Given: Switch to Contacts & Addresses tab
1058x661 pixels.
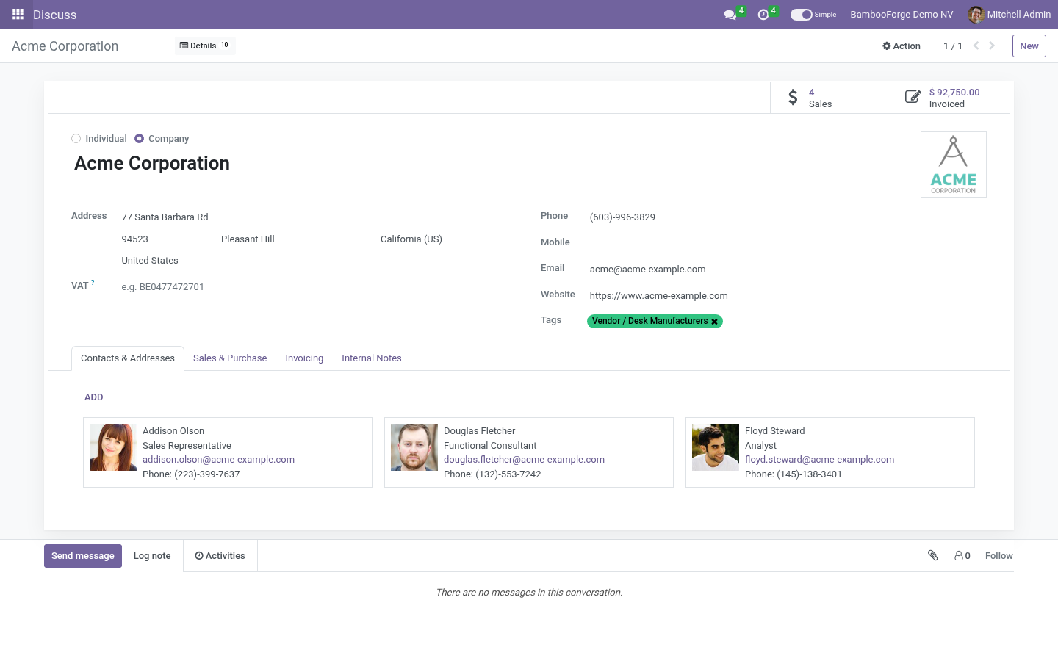Looking at the screenshot, I should tap(128, 358).
